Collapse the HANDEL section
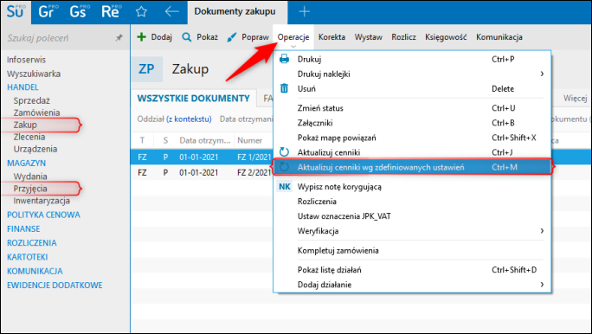This screenshot has width=592, height=334. click(x=23, y=87)
